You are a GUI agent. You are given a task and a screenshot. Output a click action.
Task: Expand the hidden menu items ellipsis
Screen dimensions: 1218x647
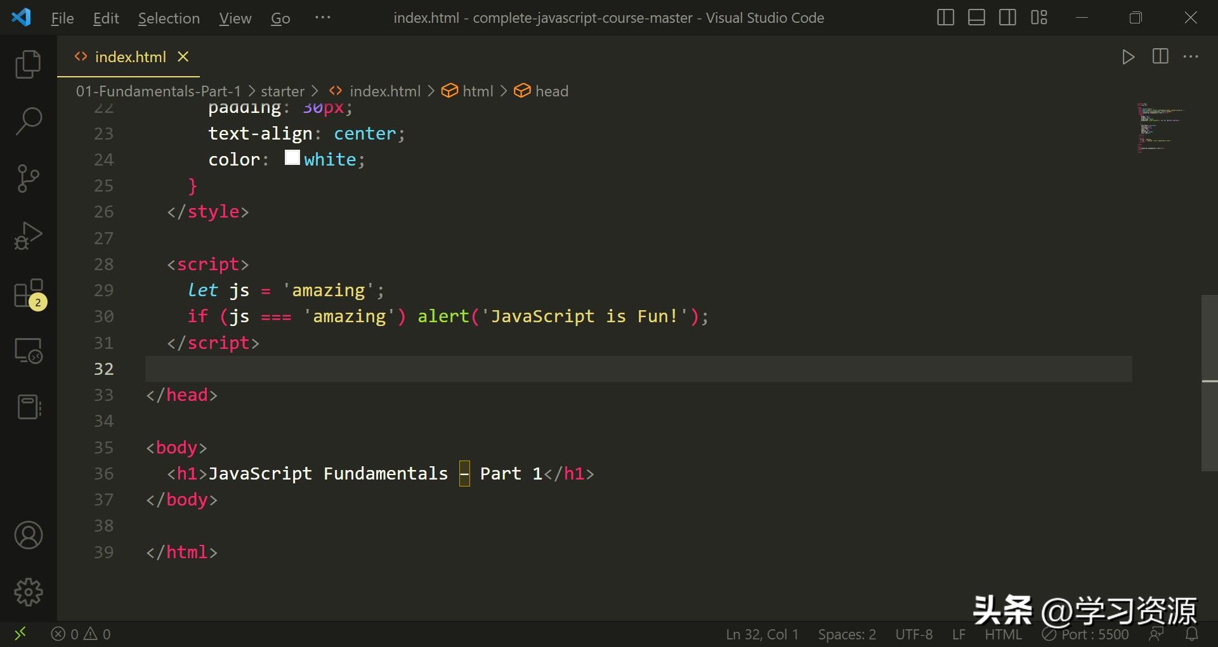(x=322, y=18)
